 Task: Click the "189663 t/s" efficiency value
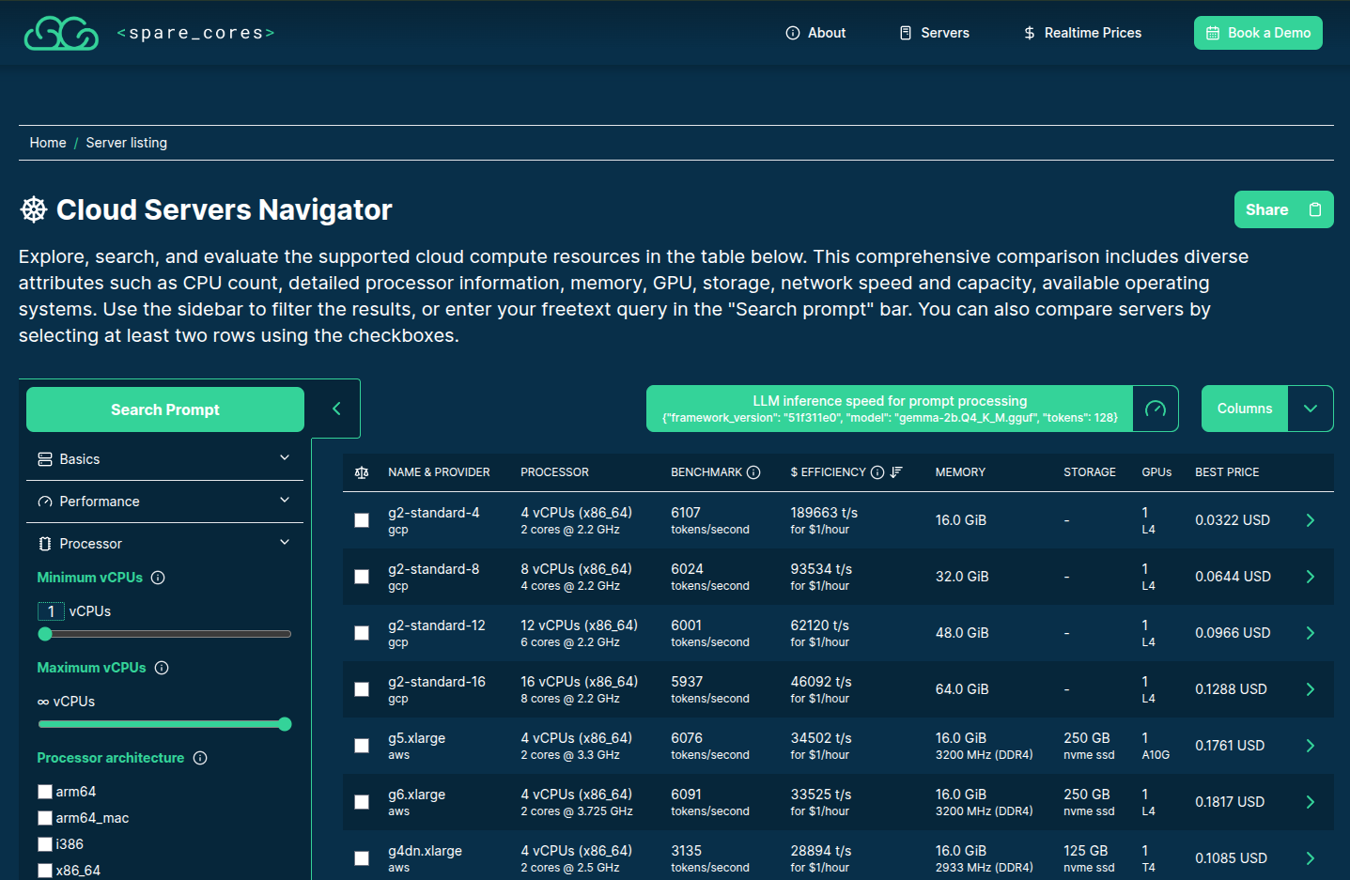click(x=824, y=513)
